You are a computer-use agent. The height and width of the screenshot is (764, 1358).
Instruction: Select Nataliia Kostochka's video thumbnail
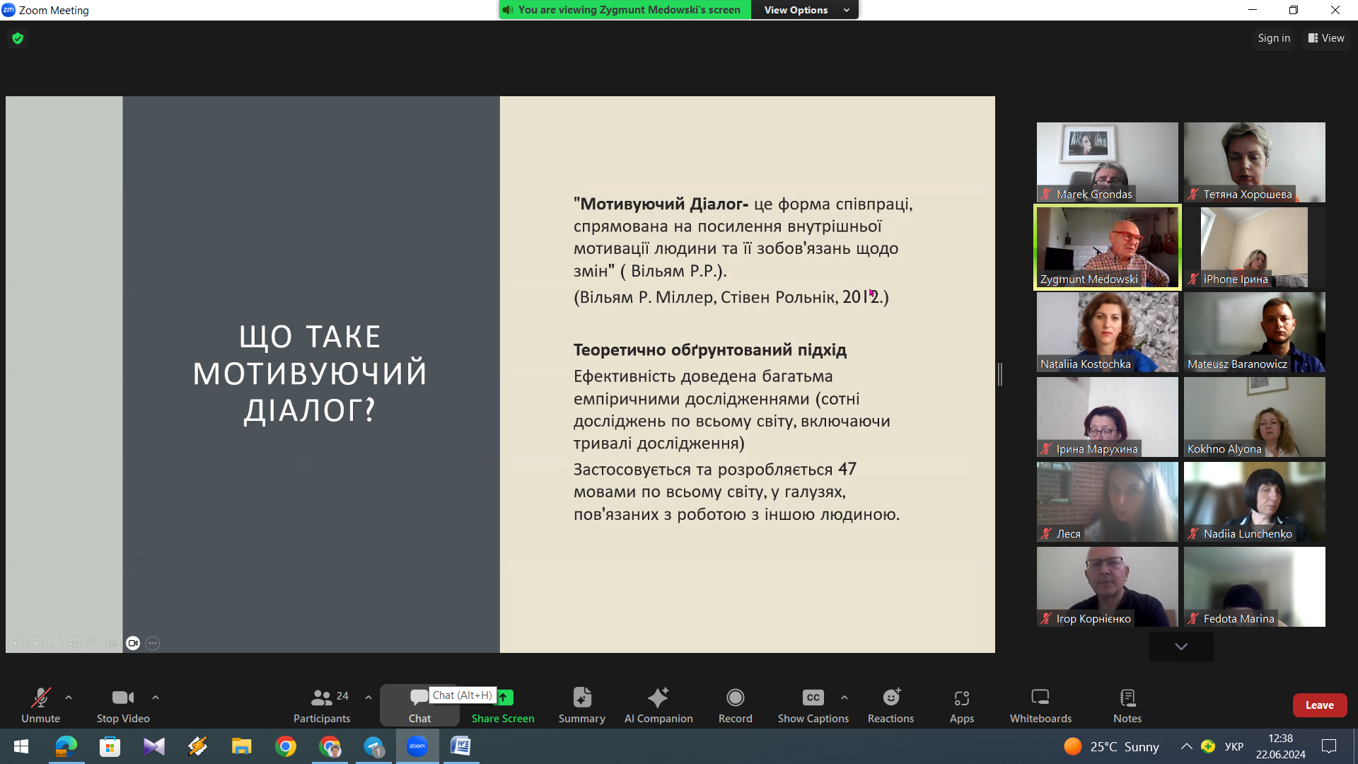[1107, 332]
